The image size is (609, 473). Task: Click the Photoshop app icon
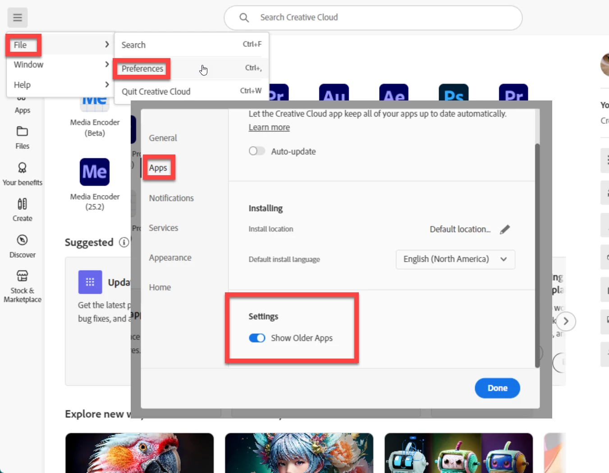pos(453,92)
